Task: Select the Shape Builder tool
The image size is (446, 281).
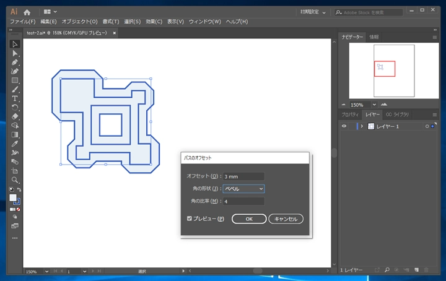Action: (x=15, y=126)
